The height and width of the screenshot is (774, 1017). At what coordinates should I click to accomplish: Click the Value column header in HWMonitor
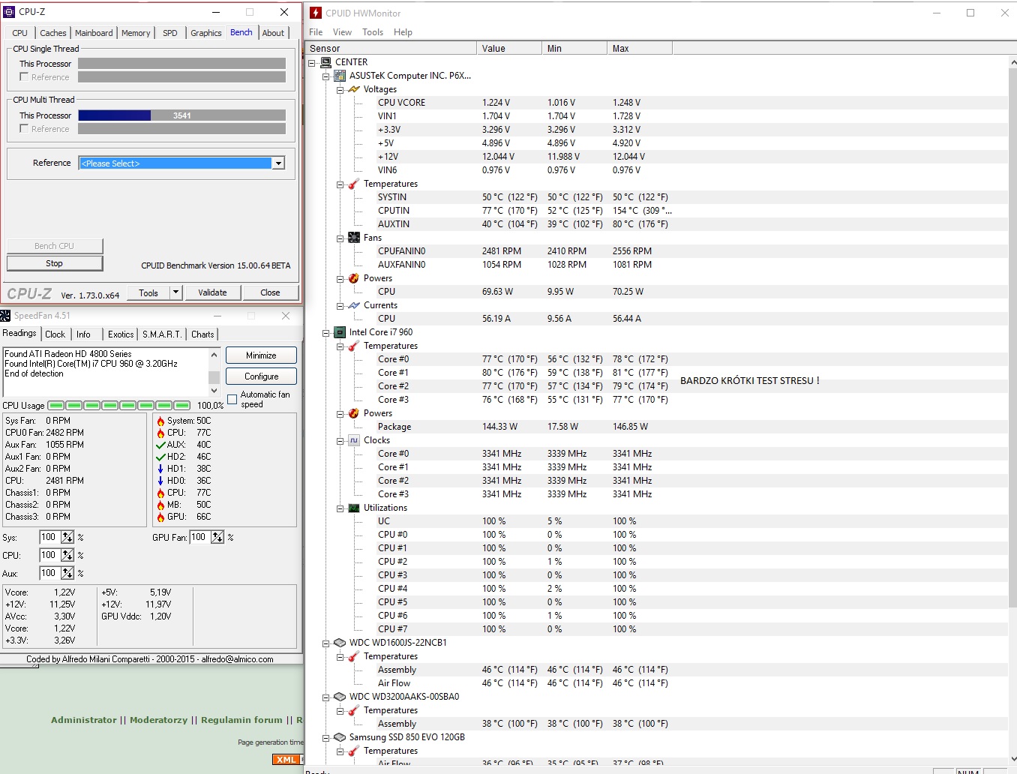[508, 49]
